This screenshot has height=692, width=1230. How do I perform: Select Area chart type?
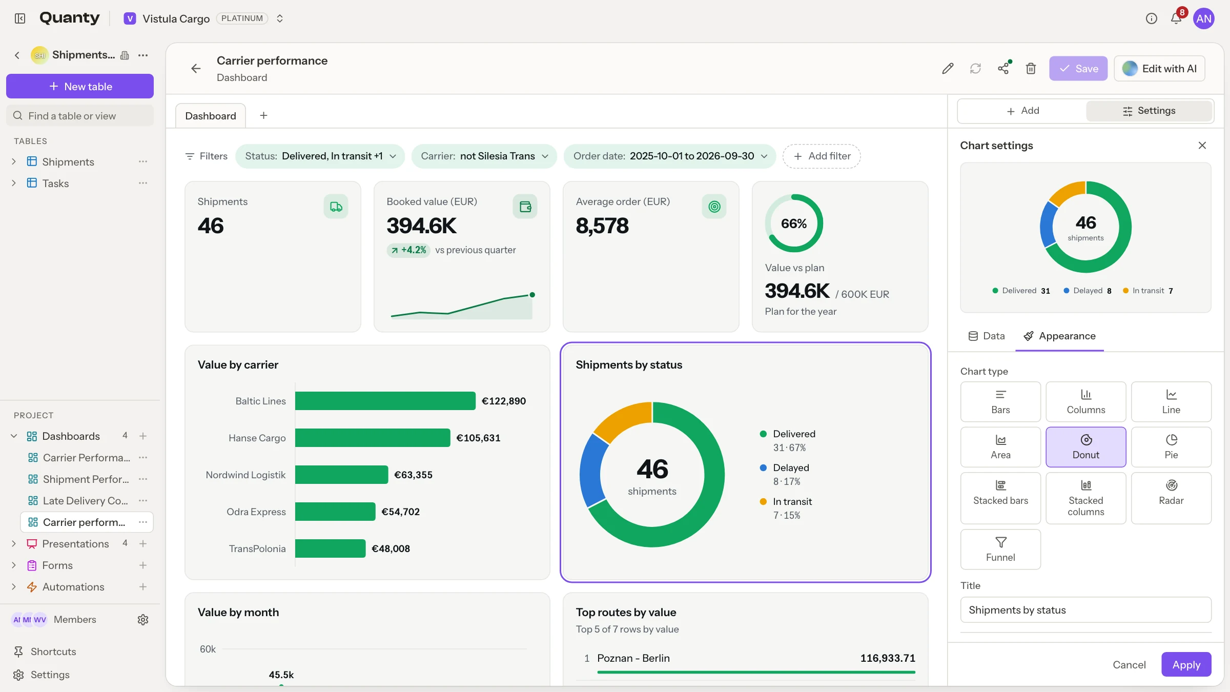(1000, 447)
